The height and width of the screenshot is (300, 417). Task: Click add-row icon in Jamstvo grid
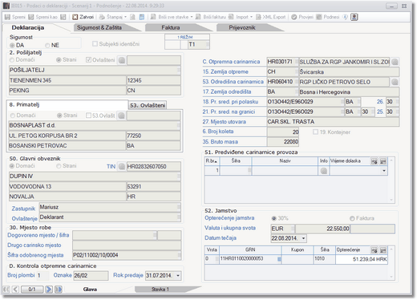point(374,250)
